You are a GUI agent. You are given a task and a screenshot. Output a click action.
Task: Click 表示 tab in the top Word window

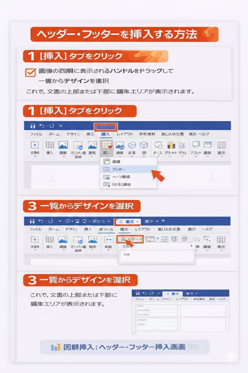click(x=192, y=134)
